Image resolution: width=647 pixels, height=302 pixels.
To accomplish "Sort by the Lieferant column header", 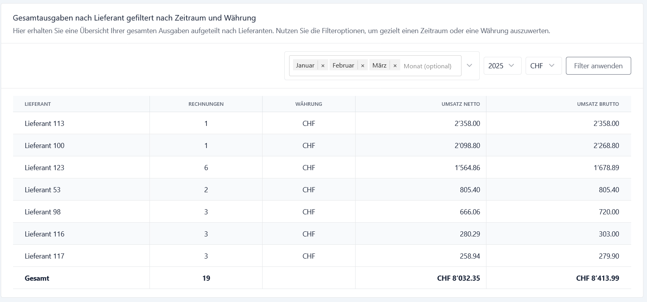I will pos(38,104).
